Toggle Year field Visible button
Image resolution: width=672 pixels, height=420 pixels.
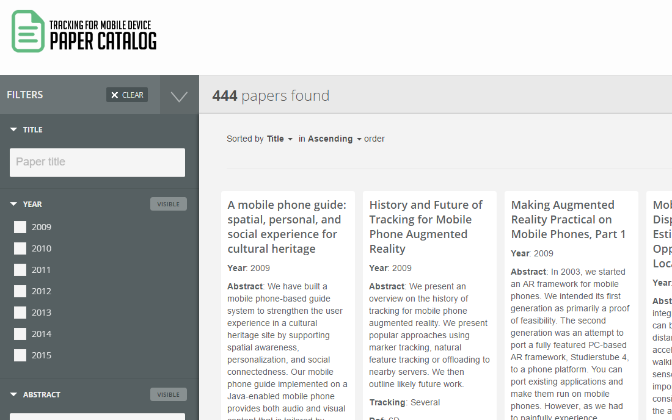point(169,205)
